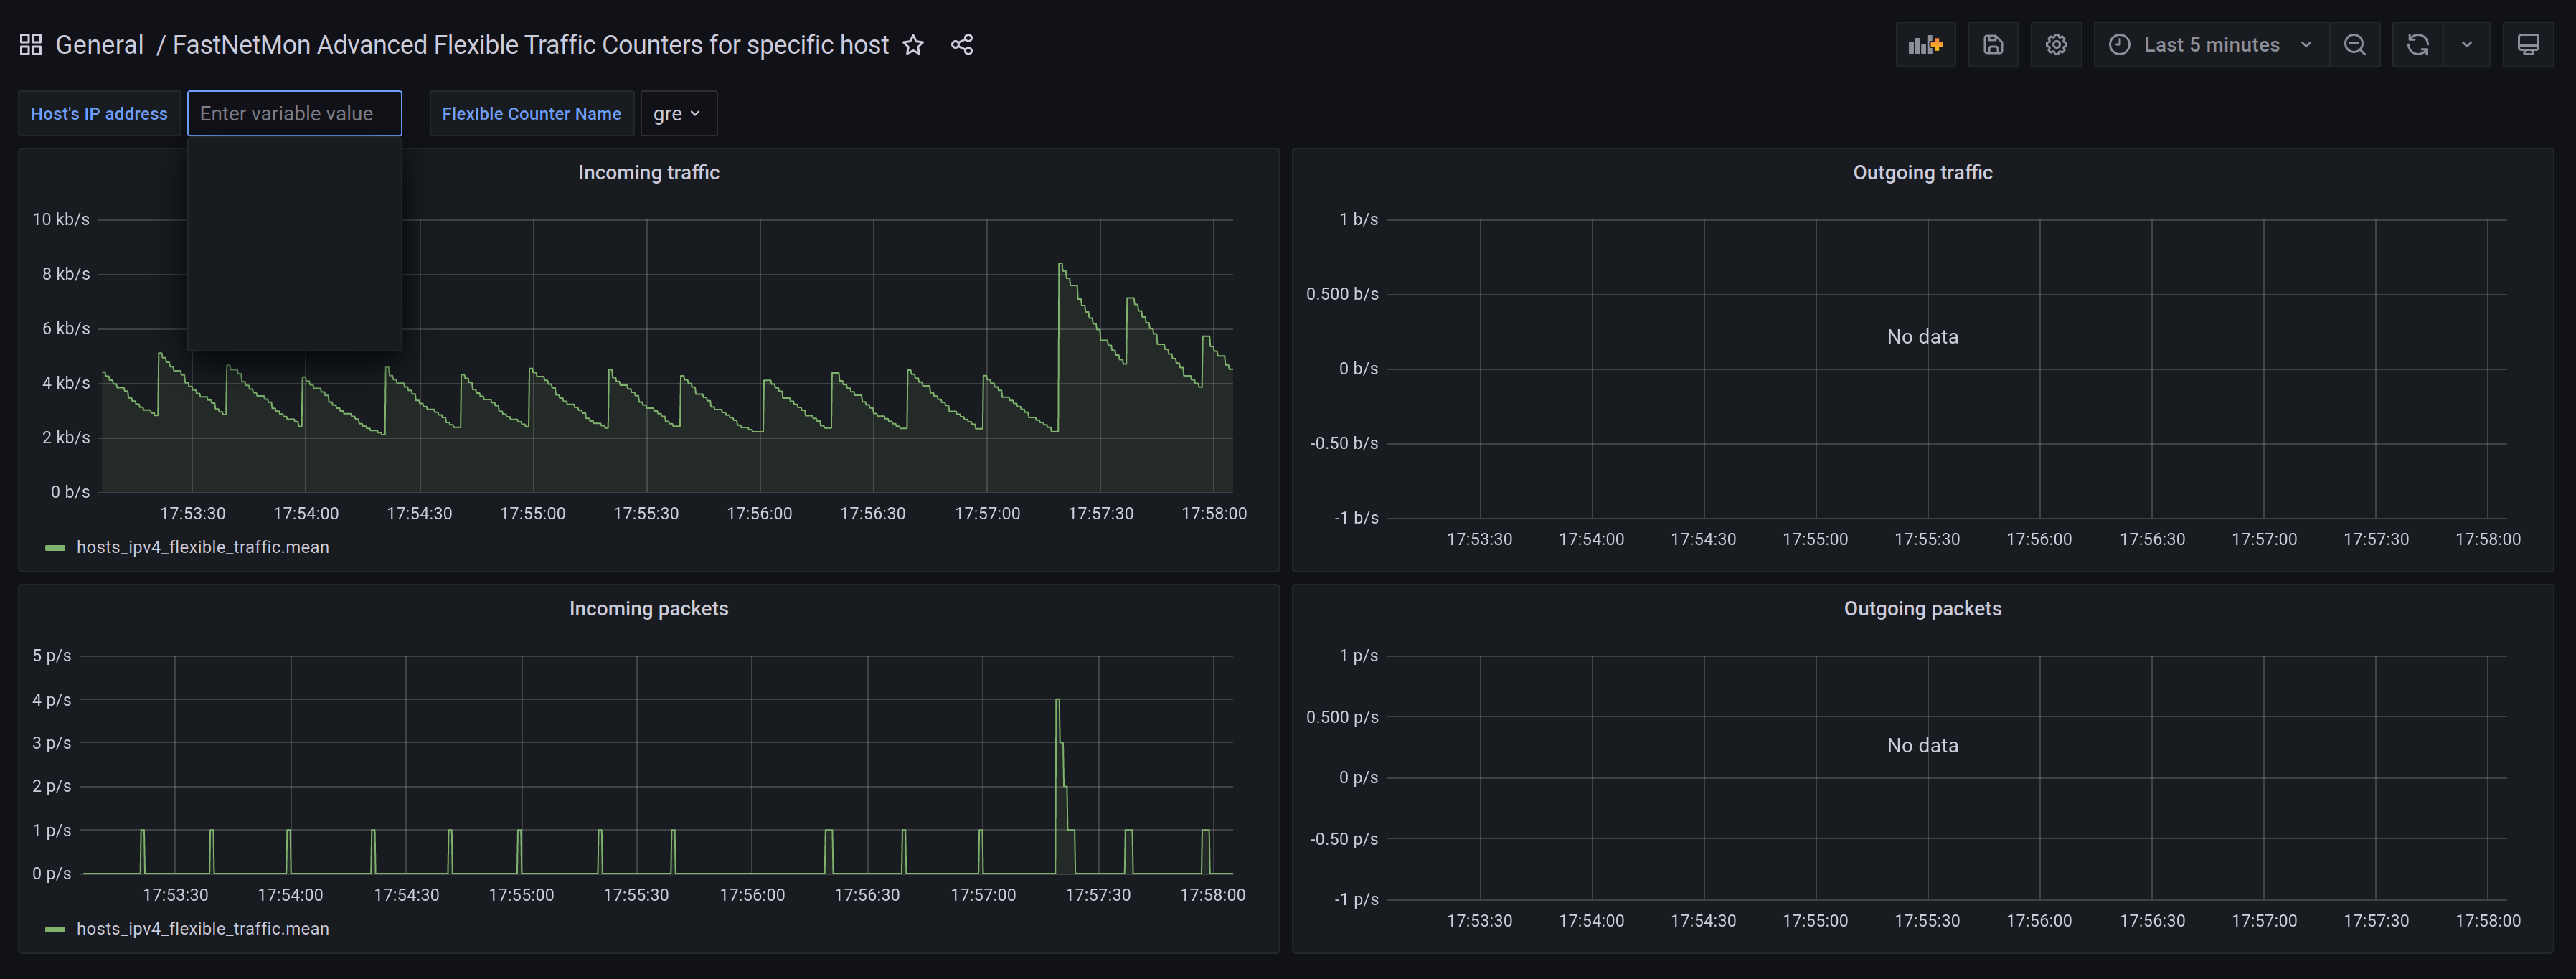Save the dashboard

(x=1993, y=45)
